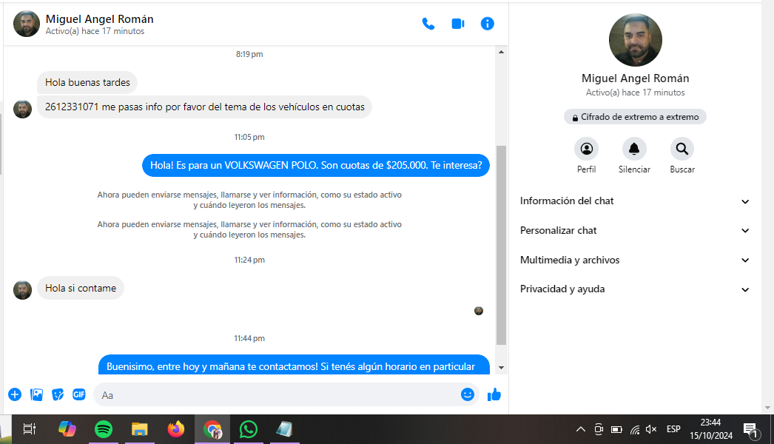
Task: Click the Miguel Angel Román name under the large photo
Action: coord(636,78)
